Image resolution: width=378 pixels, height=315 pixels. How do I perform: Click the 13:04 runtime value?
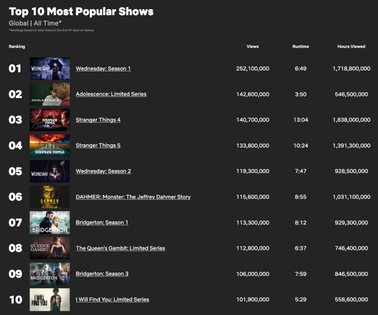(x=300, y=120)
